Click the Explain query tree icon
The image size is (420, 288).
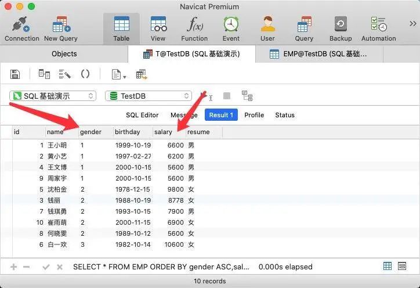tap(247, 96)
